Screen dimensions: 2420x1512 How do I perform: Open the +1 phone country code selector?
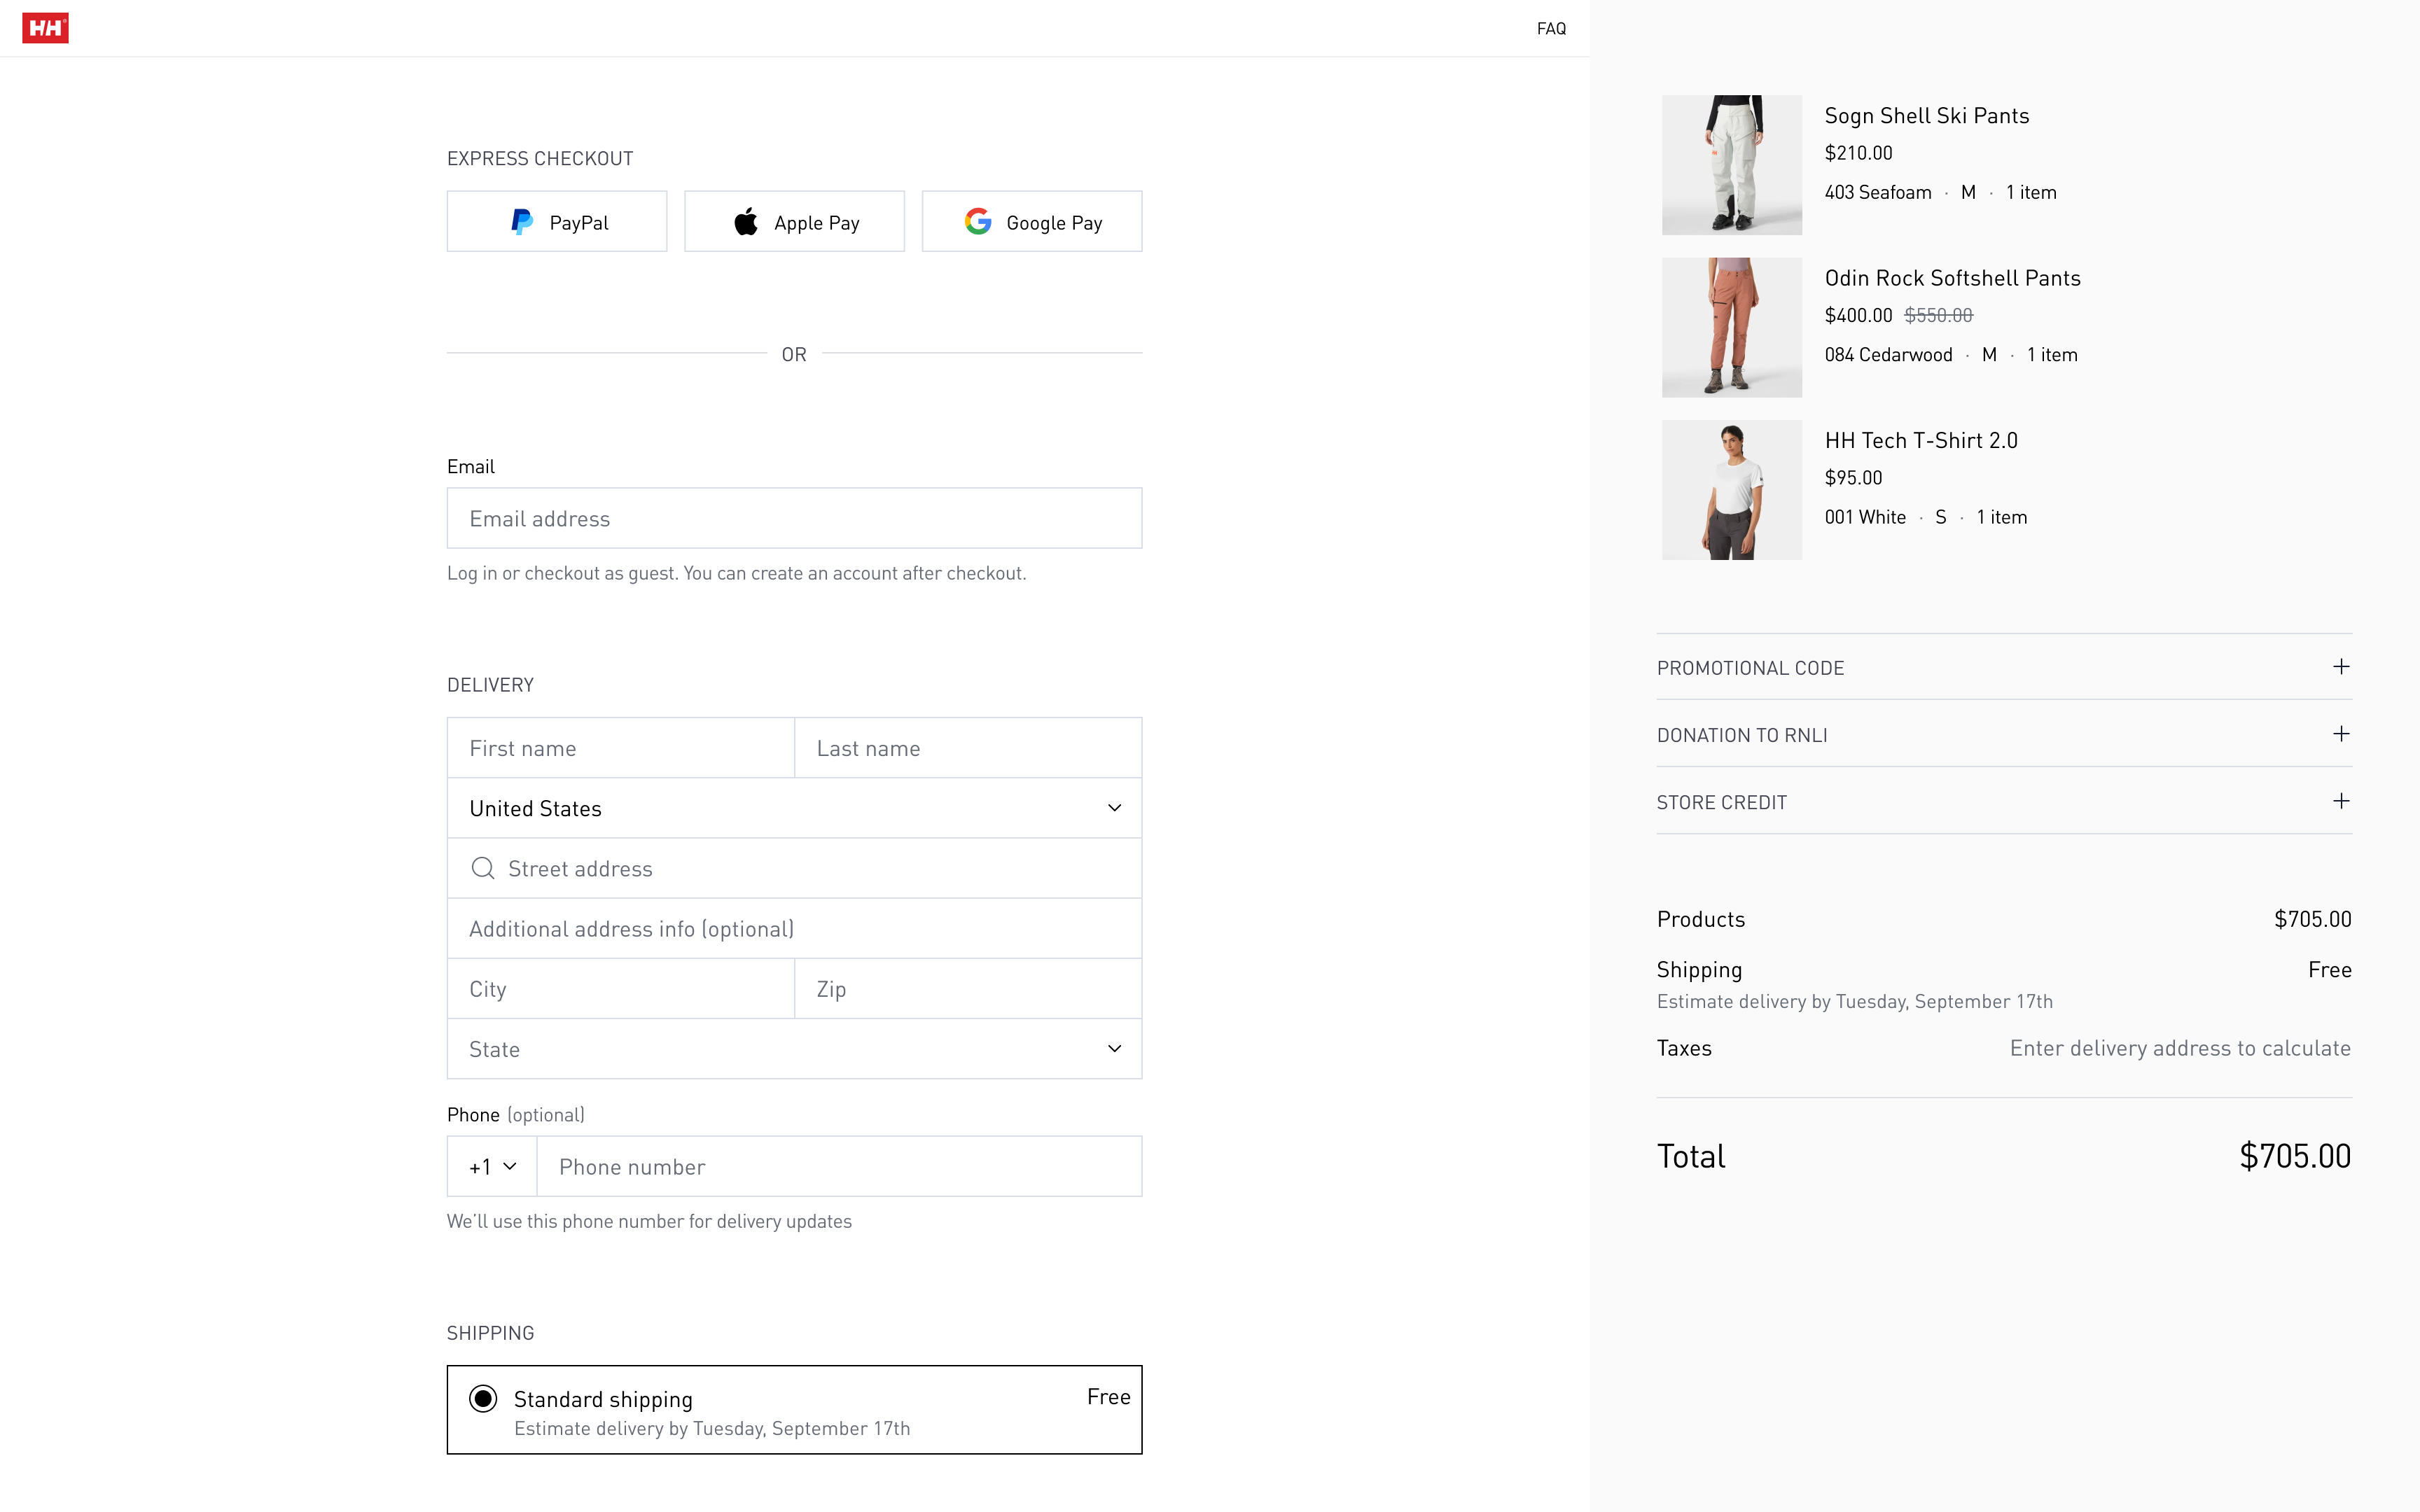pos(492,1167)
